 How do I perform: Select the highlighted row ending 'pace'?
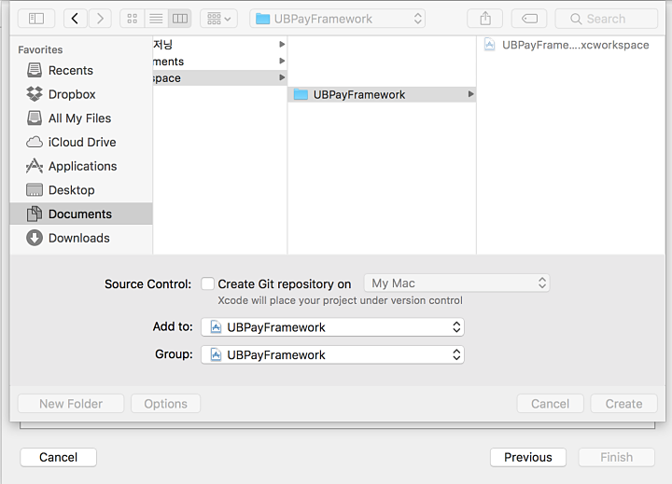220,78
